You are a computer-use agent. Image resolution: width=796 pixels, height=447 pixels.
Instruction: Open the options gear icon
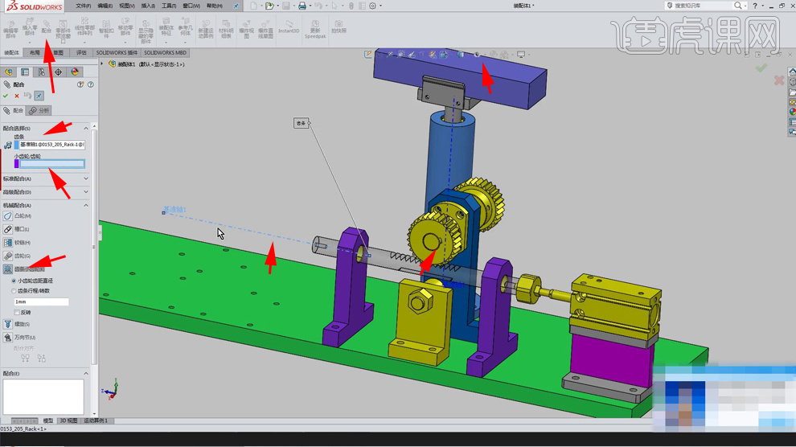372,6
